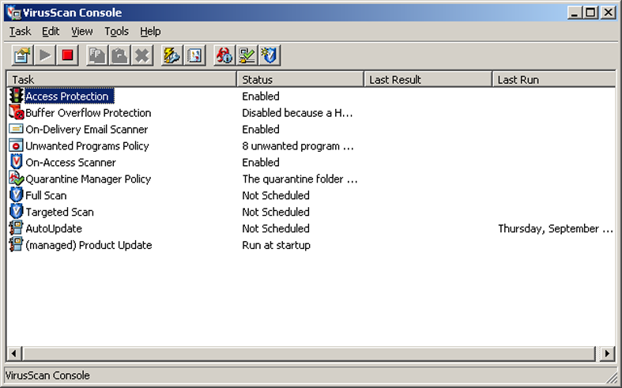Open Access Protection properties via lightning-key icon

171,55
